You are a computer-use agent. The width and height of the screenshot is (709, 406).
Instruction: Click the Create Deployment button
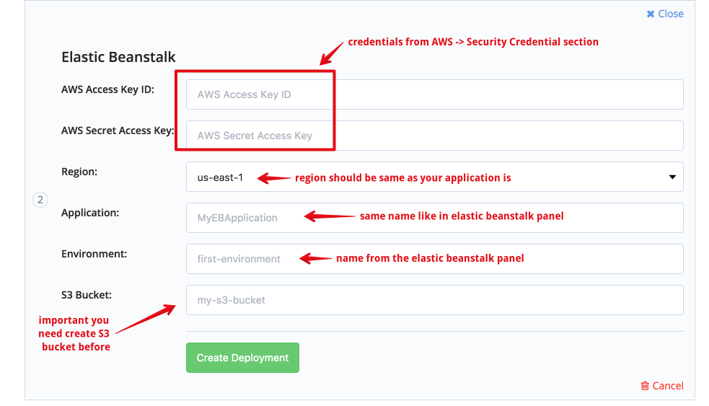pos(242,358)
